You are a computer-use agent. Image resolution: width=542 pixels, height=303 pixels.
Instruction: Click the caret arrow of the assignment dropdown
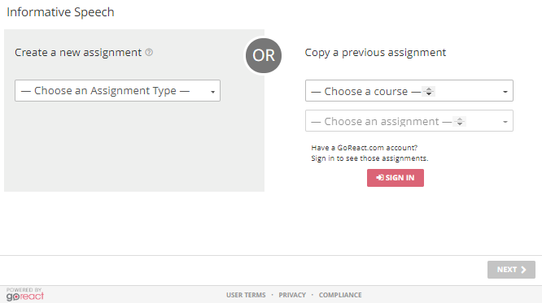point(505,122)
